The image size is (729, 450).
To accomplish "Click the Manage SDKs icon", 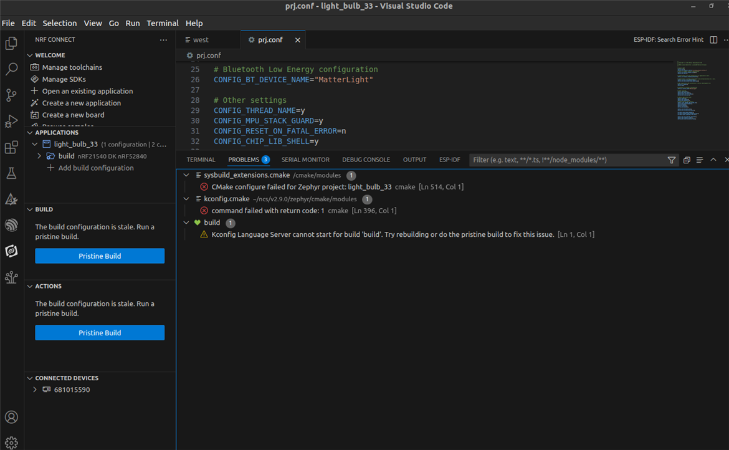I will click(x=34, y=79).
